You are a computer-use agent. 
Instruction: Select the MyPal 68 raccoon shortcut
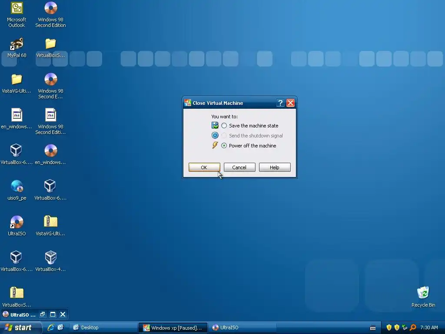point(17,47)
